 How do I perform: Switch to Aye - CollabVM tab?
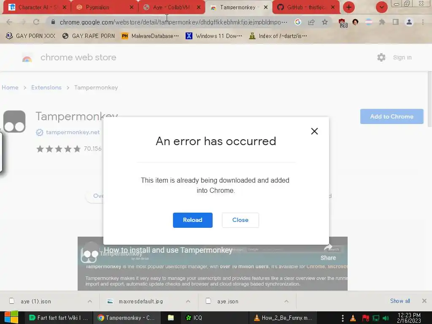click(x=172, y=7)
